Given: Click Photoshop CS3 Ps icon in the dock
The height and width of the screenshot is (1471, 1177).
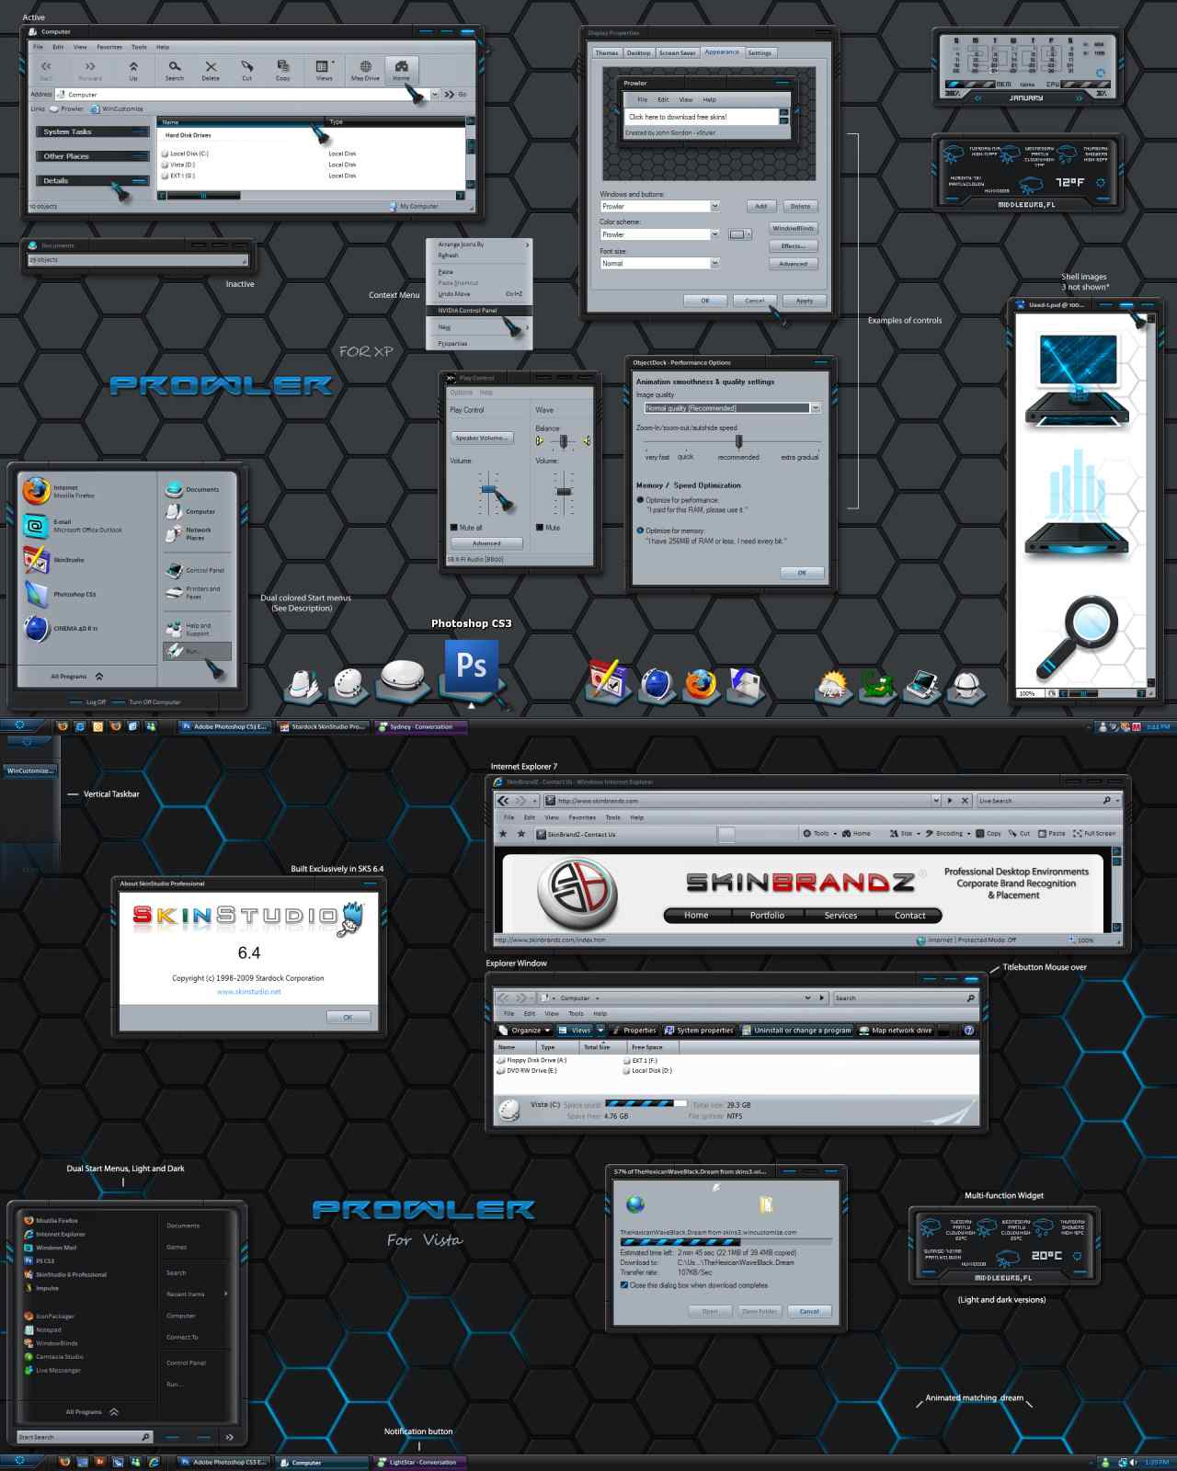Looking at the screenshot, I should tap(472, 666).
